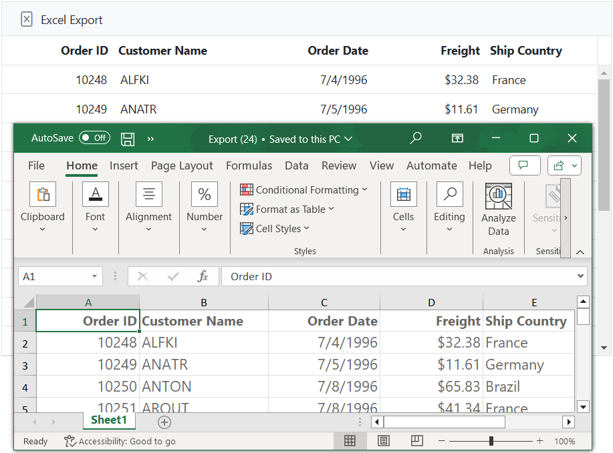Click the Insert Function fx icon

pos(203,276)
